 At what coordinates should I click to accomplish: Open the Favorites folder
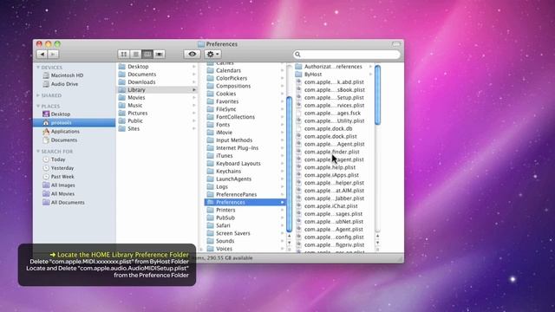click(x=245, y=101)
